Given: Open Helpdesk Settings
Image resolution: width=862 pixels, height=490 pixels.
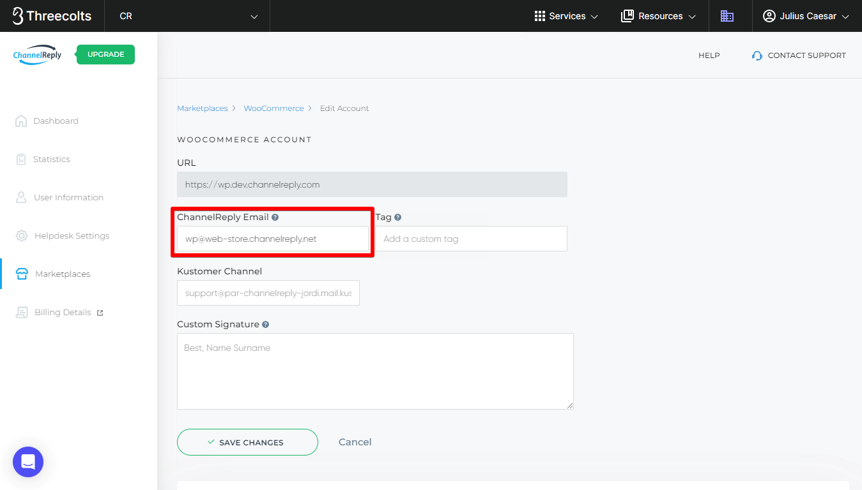Looking at the screenshot, I should tap(72, 235).
